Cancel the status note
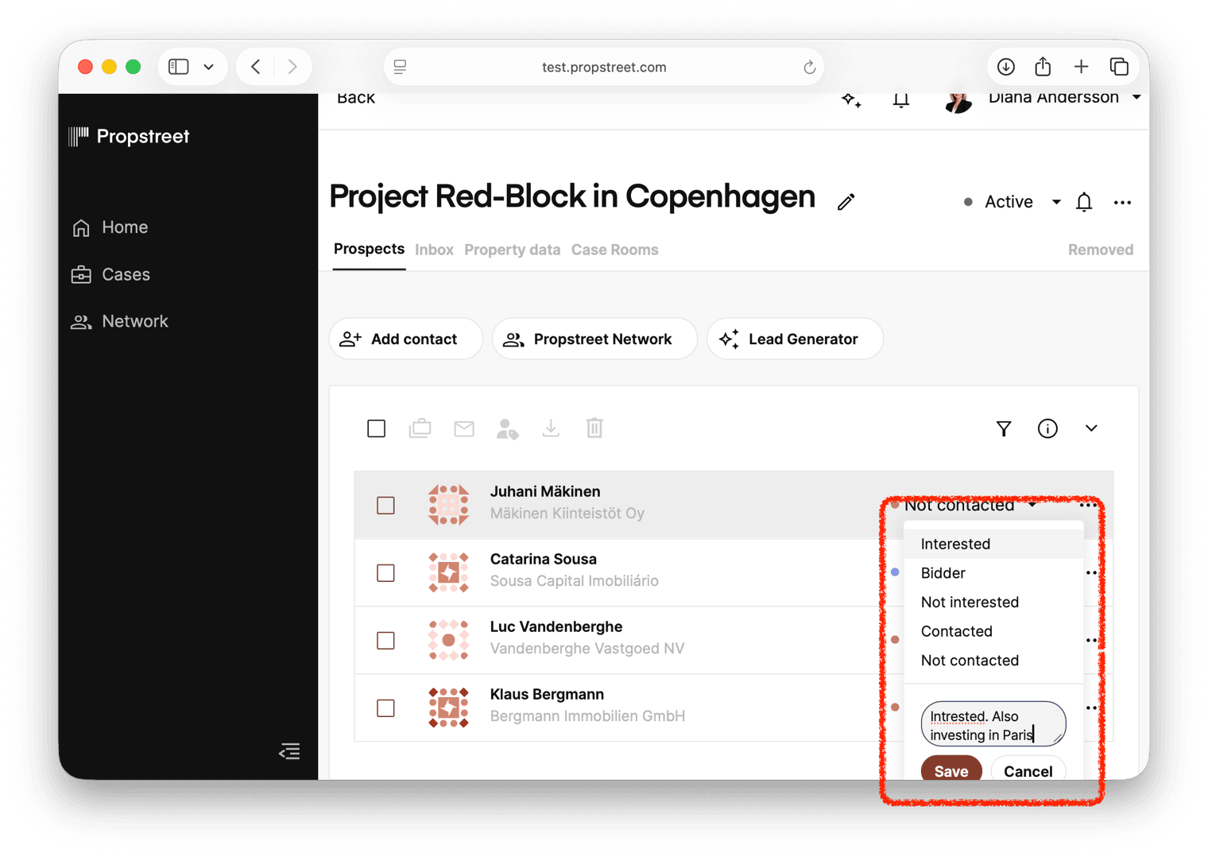 click(x=1028, y=770)
